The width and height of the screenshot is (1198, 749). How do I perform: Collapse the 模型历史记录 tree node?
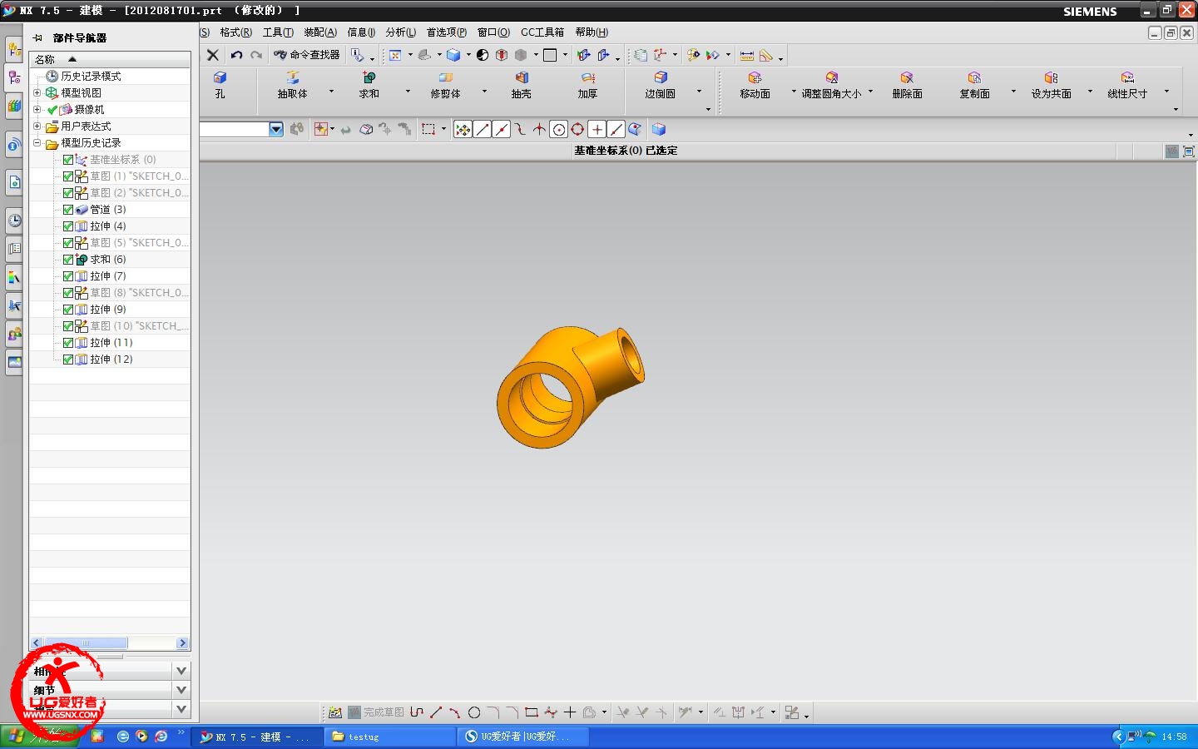(37, 142)
